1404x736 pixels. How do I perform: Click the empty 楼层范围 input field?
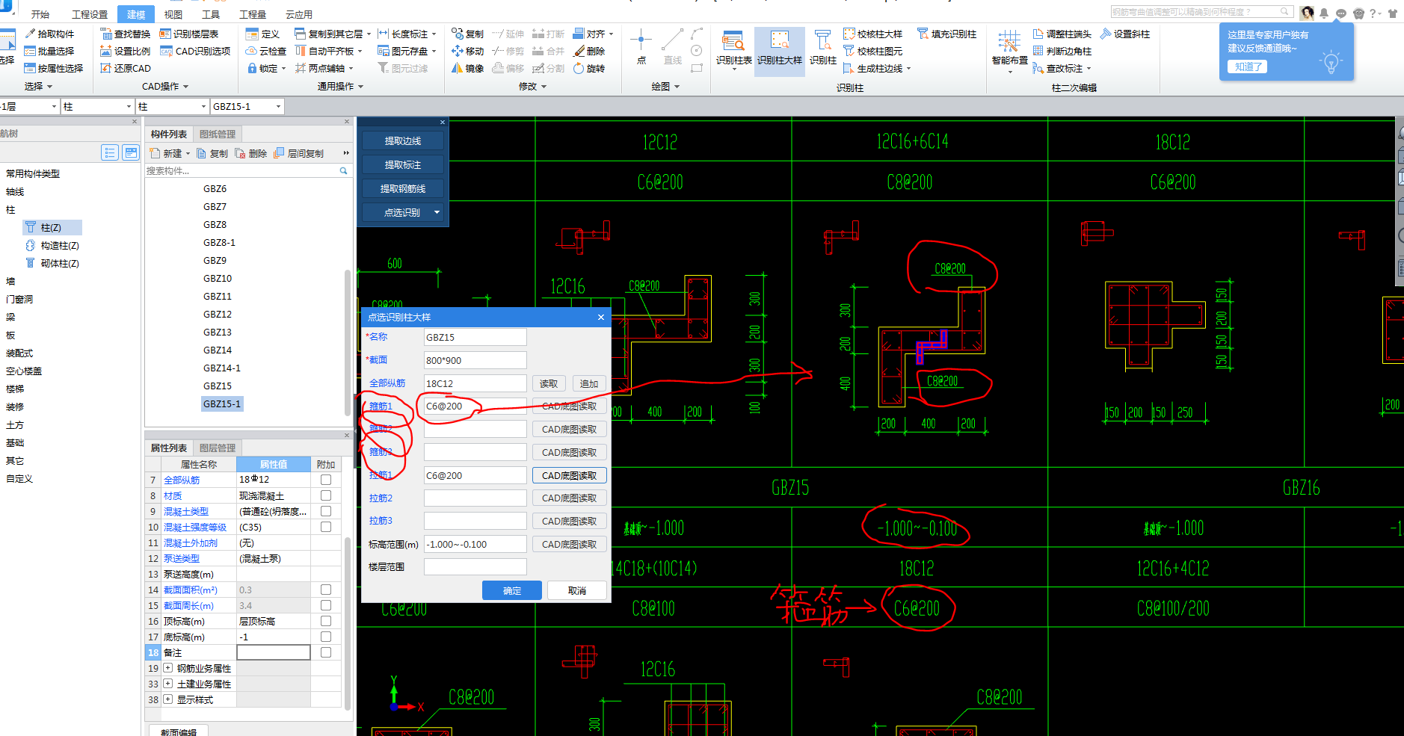[475, 567]
